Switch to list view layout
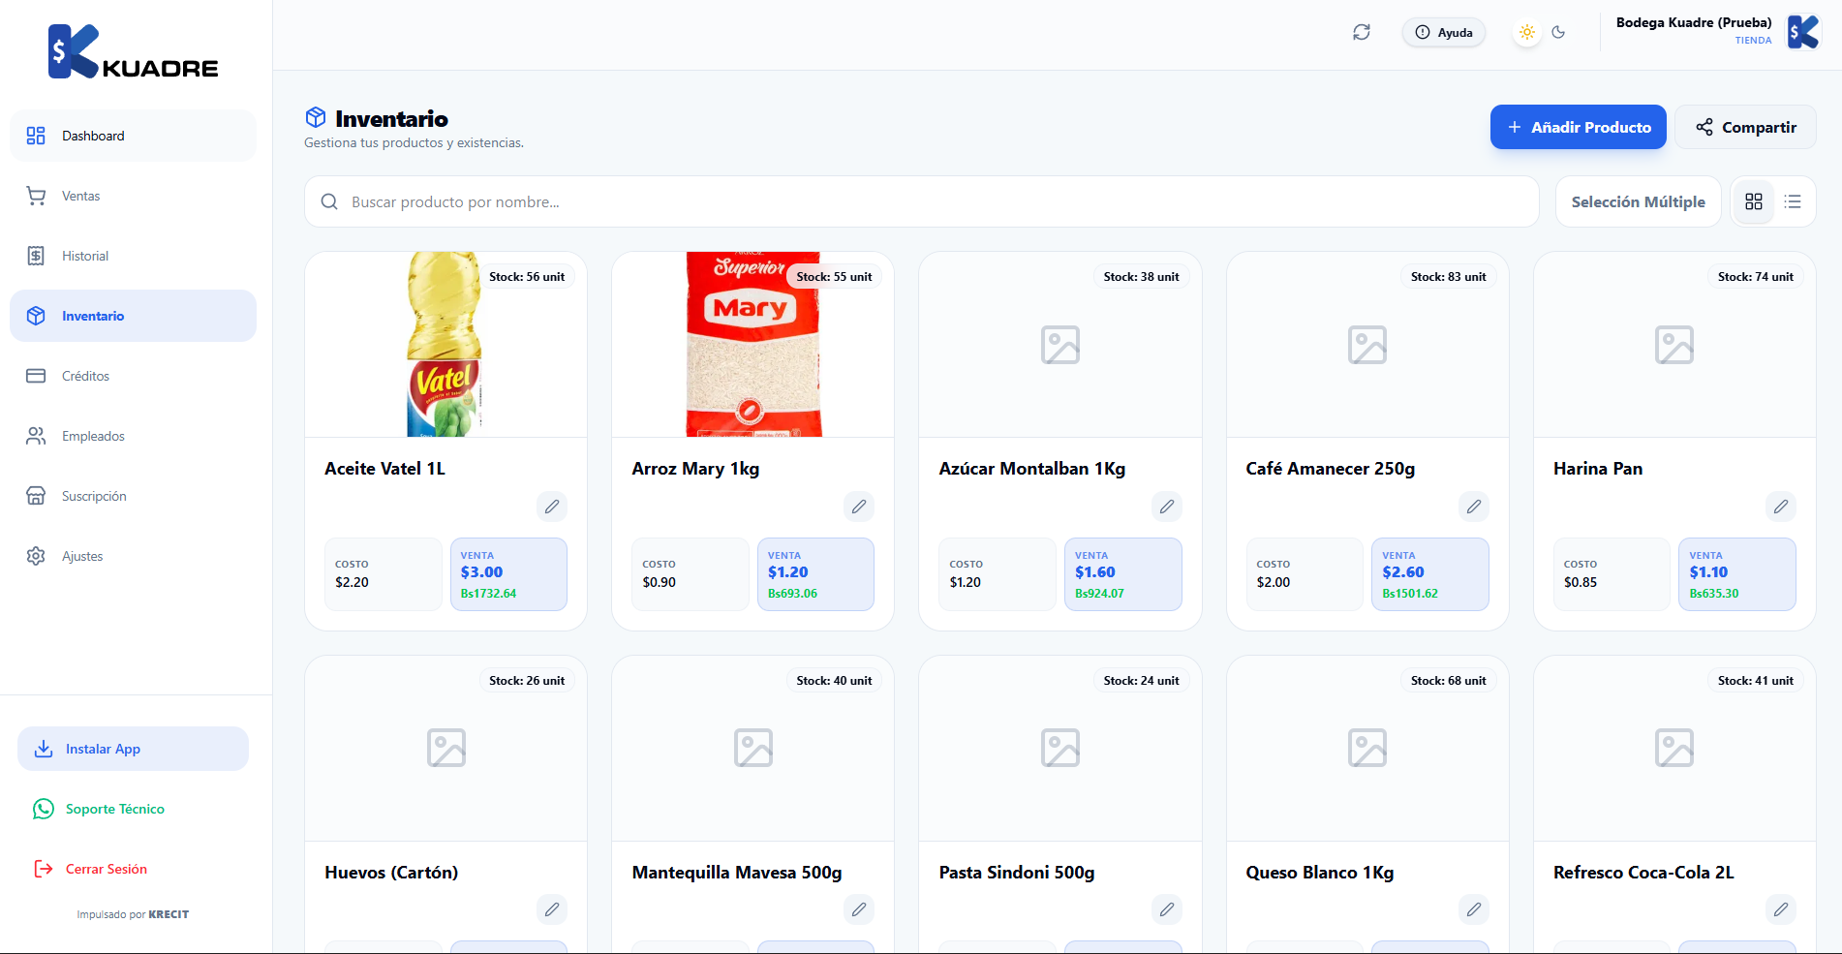Screen dimensions: 1842x954 [1793, 201]
